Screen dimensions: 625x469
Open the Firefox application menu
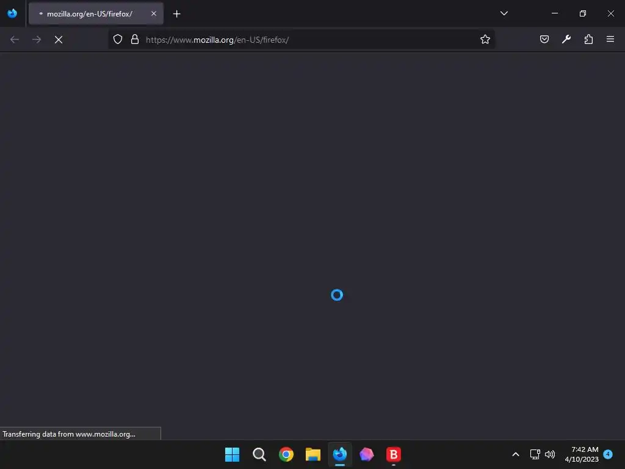[x=610, y=39]
